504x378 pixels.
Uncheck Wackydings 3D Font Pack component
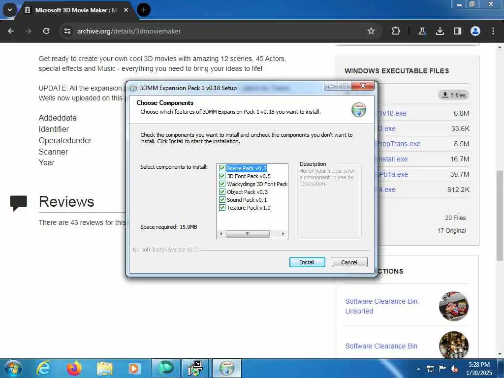[x=222, y=184]
